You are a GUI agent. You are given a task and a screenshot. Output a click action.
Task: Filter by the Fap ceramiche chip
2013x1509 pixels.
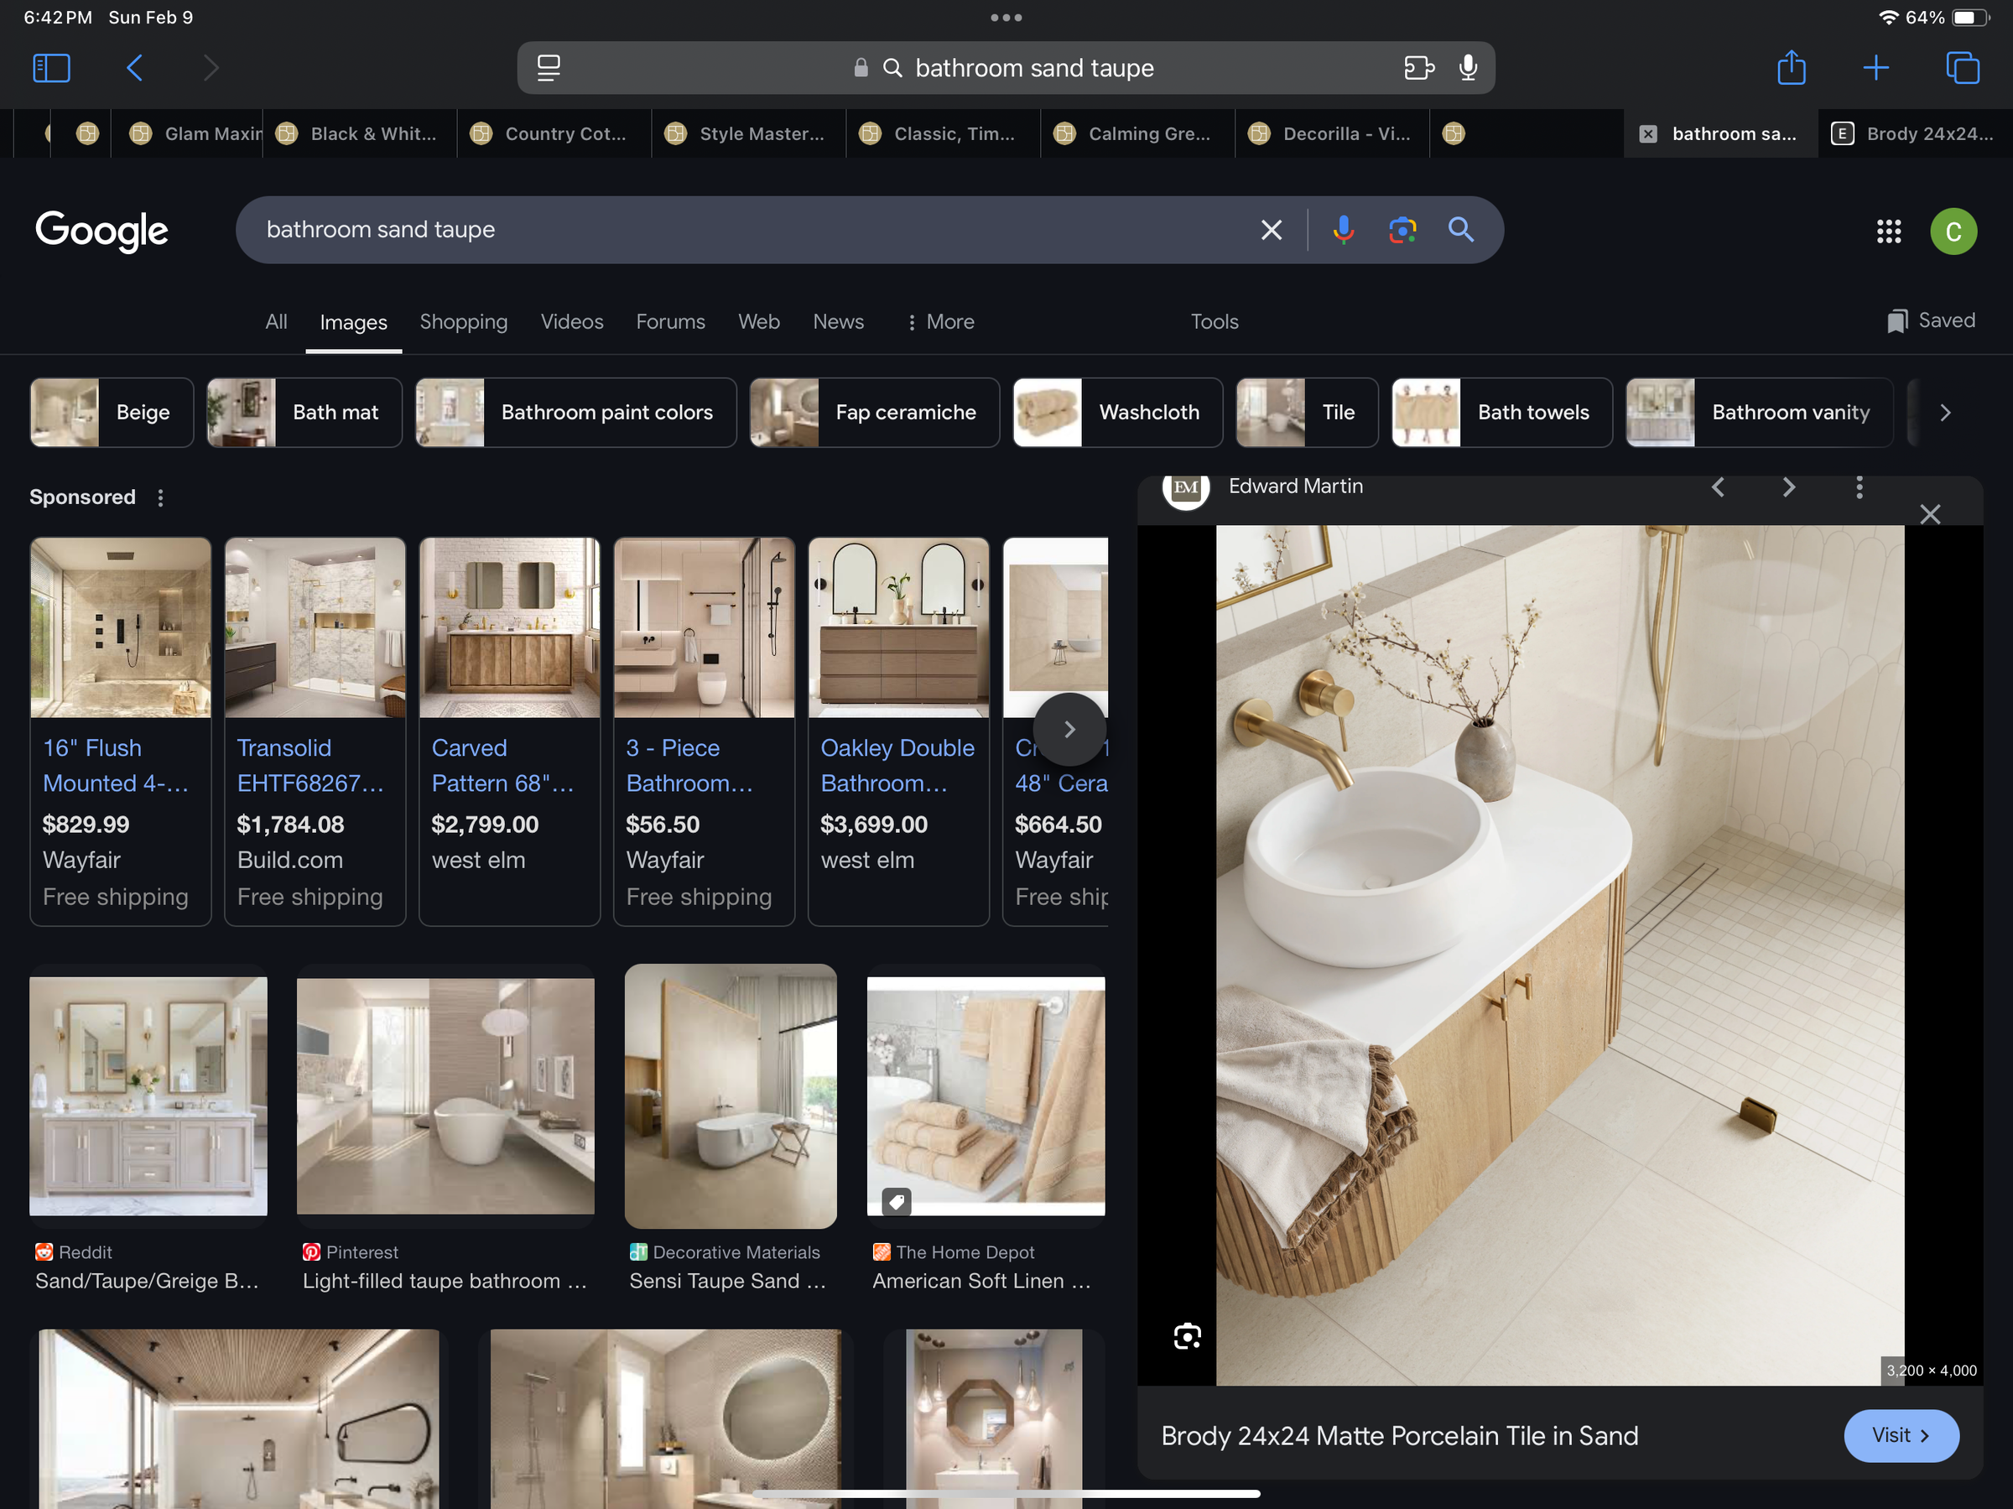[x=874, y=413]
